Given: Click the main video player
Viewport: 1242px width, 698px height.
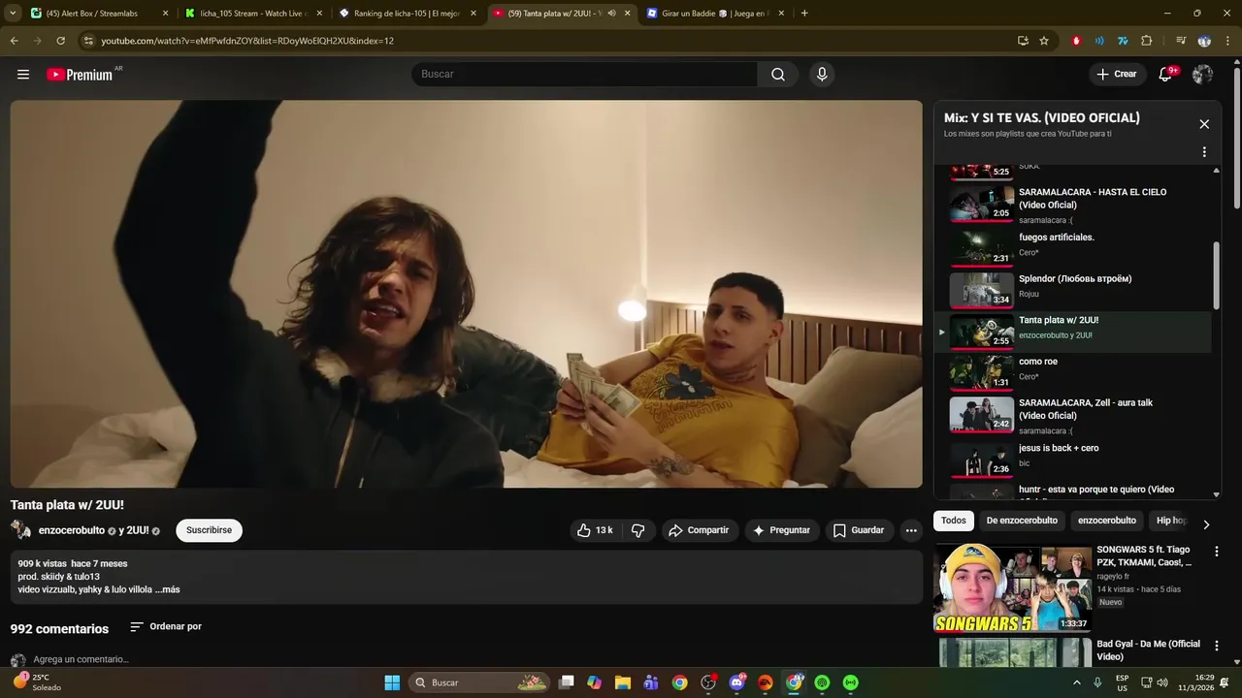Looking at the screenshot, I should [466, 294].
